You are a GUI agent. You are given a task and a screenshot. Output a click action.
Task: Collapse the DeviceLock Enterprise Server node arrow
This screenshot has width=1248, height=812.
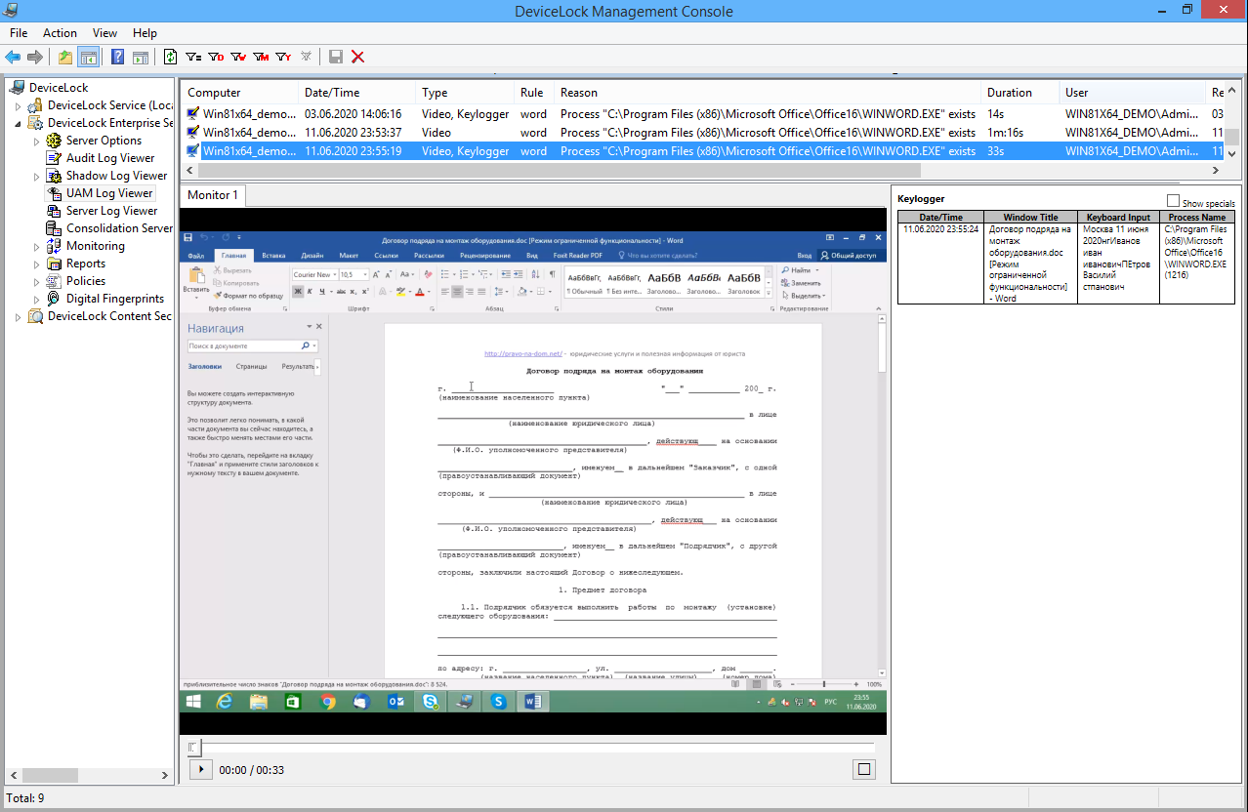point(18,123)
